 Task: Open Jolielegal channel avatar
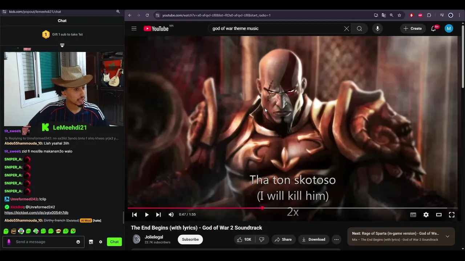tap(137, 239)
